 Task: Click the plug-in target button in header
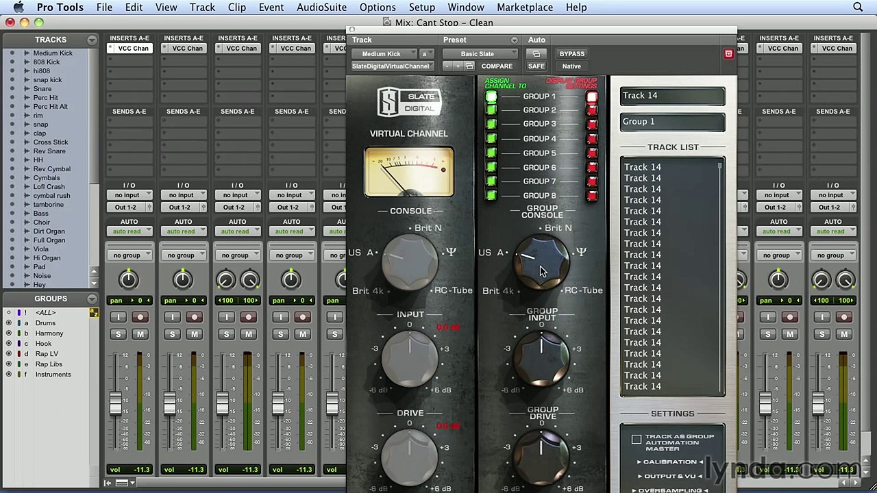tap(728, 53)
